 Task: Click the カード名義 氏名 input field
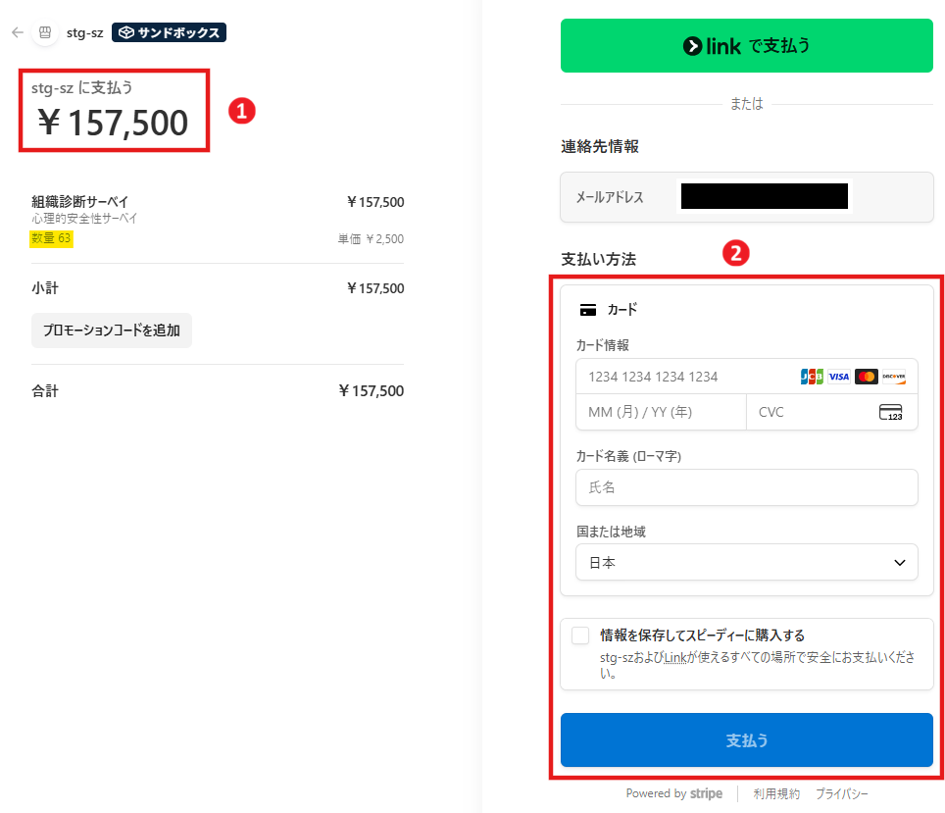point(746,487)
